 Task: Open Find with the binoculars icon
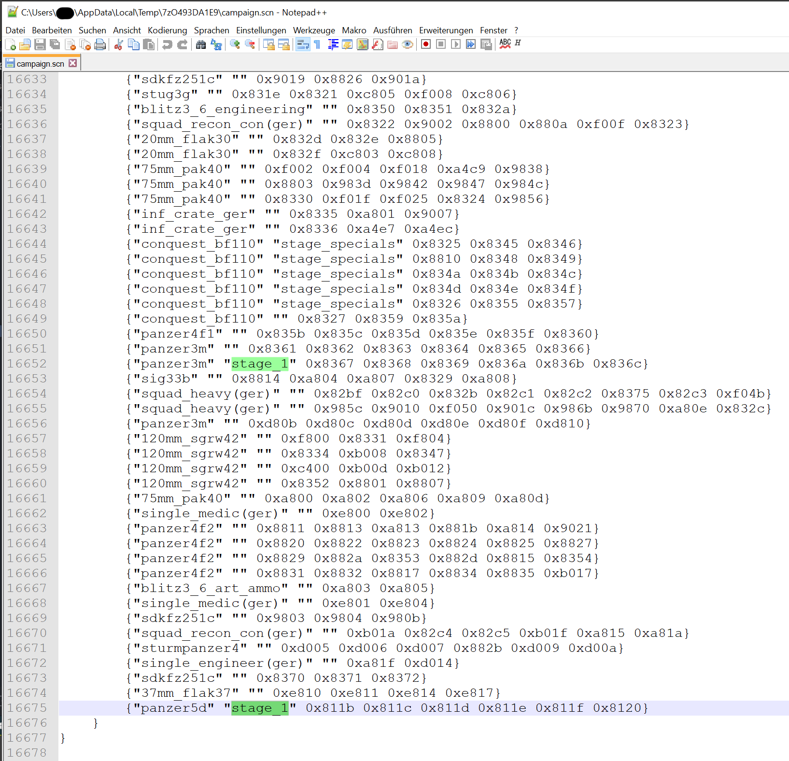click(201, 45)
